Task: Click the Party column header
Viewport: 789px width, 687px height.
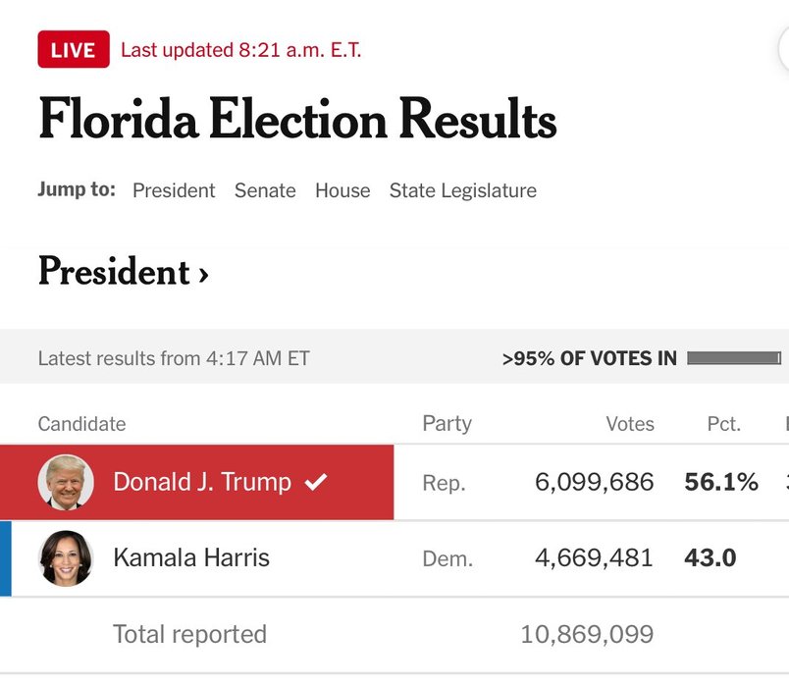Action: tap(447, 424)
